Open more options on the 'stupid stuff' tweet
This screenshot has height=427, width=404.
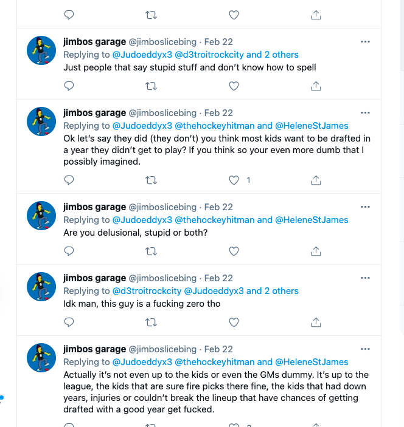365,42
